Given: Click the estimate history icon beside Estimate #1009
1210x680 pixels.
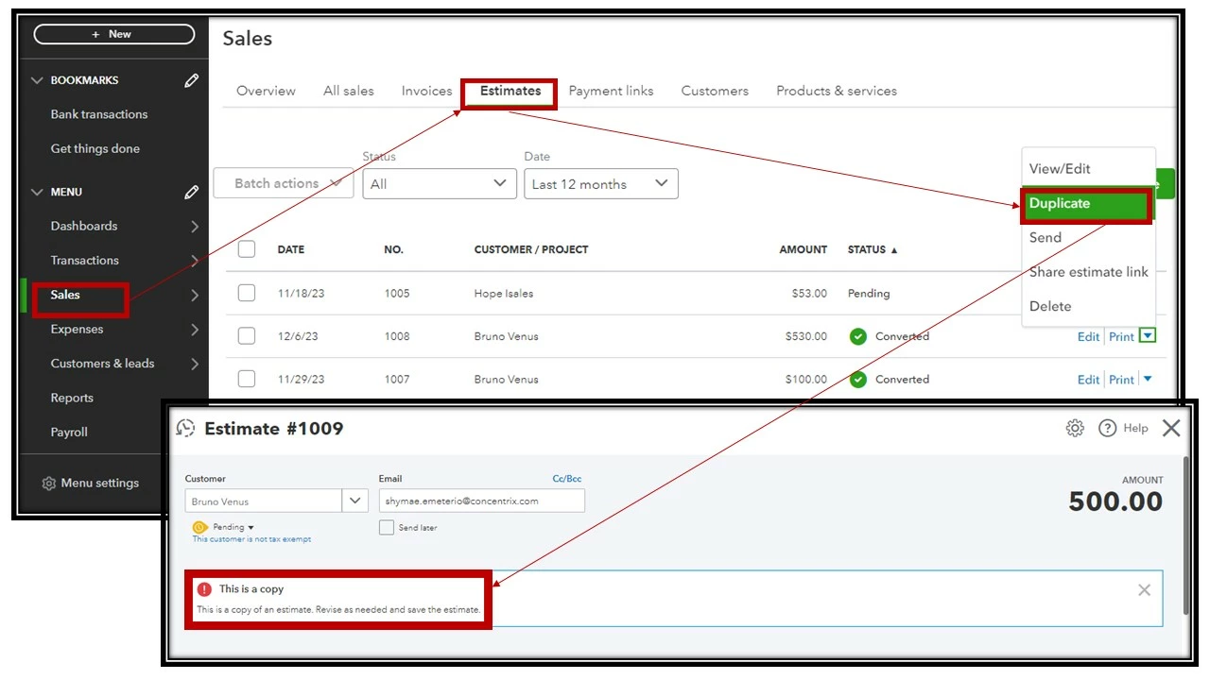Looking at the screenshot, I should [x=186, y=429].
